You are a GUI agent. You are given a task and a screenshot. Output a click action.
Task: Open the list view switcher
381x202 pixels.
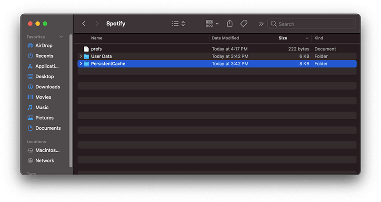(x=179, y=23)
